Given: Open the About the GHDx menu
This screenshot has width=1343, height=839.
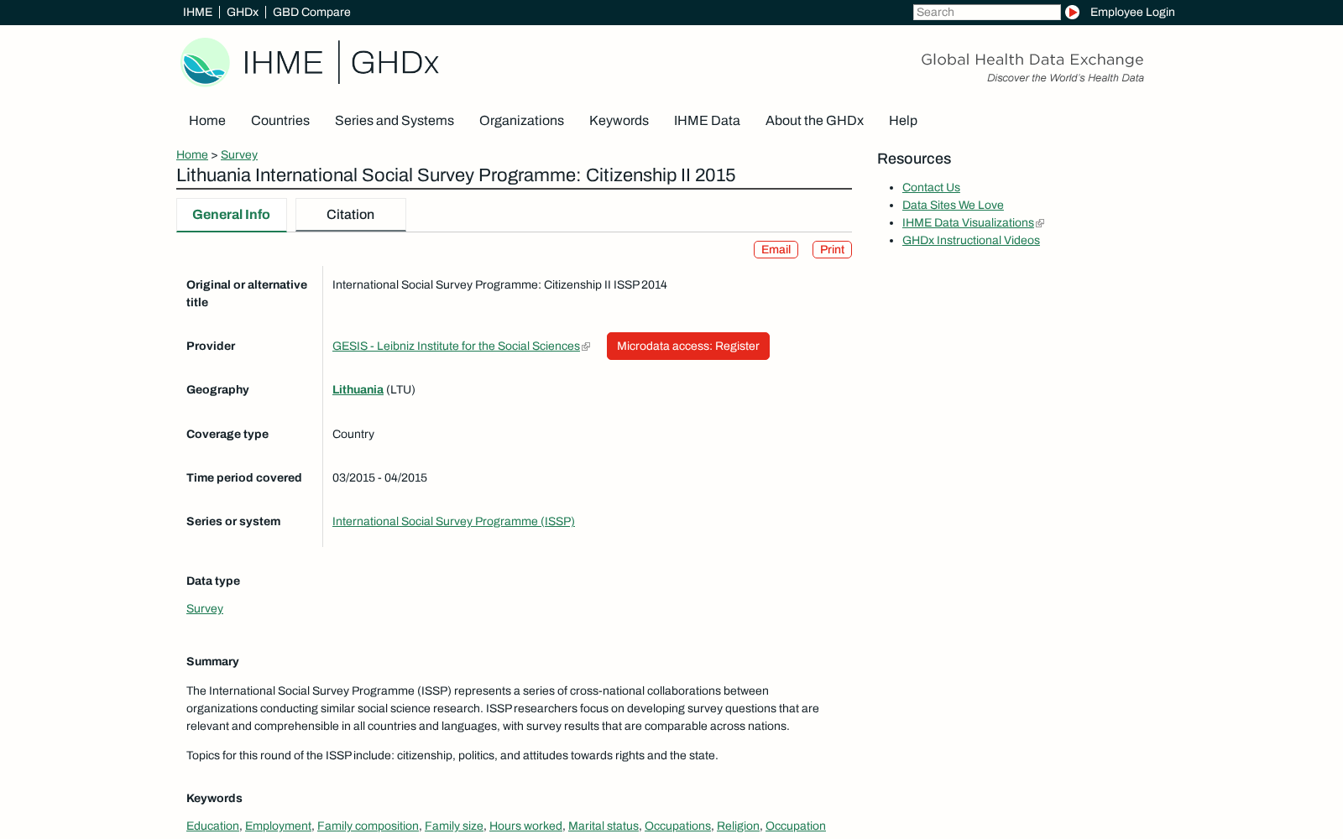Looking at the screenshot, I should [x=814, y=121].
